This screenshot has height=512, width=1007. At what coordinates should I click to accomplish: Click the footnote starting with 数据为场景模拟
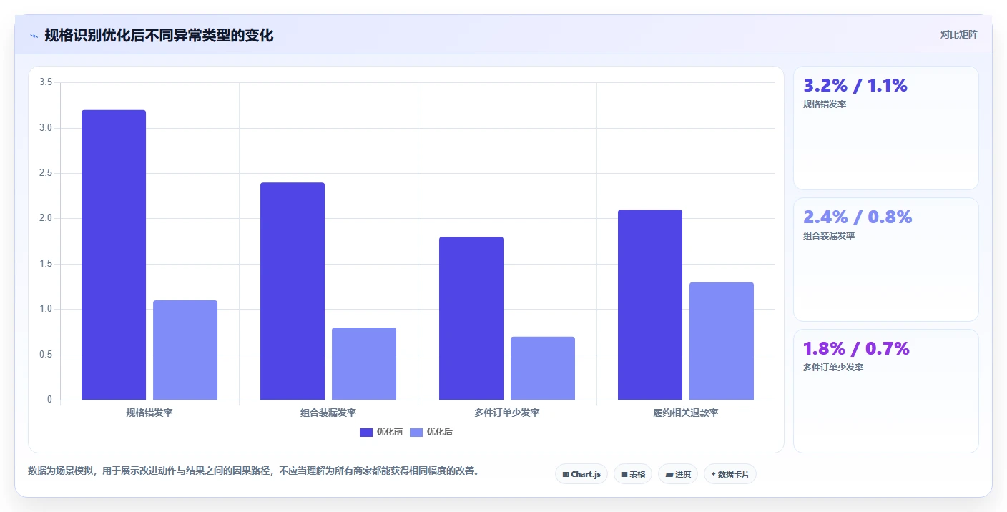pyautogui.click(x=253, y=471)
